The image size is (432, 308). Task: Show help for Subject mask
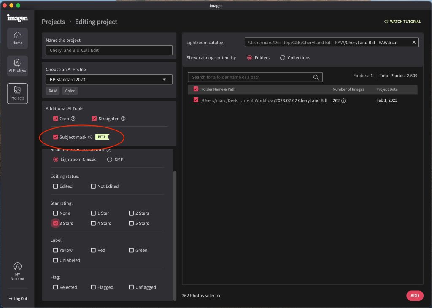click(x=90, y=137)
